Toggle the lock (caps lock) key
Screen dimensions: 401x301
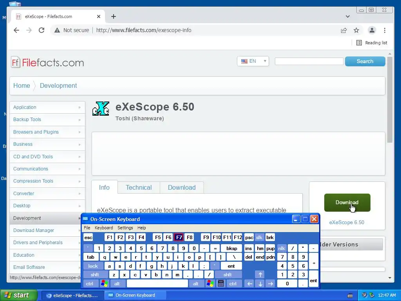pos(93,266)
